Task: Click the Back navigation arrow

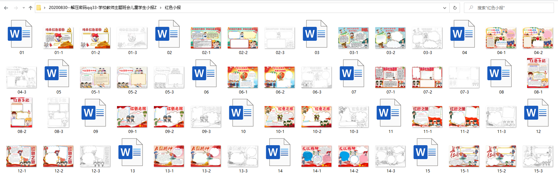Action: point(6,8)
